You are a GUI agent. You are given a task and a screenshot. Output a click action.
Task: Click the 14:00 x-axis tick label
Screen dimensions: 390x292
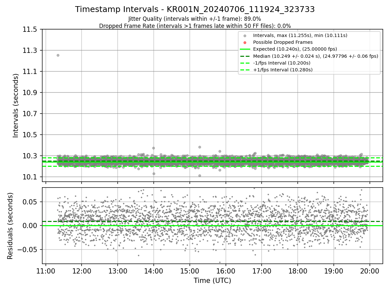pyautogui.click(x=153, y=271)
